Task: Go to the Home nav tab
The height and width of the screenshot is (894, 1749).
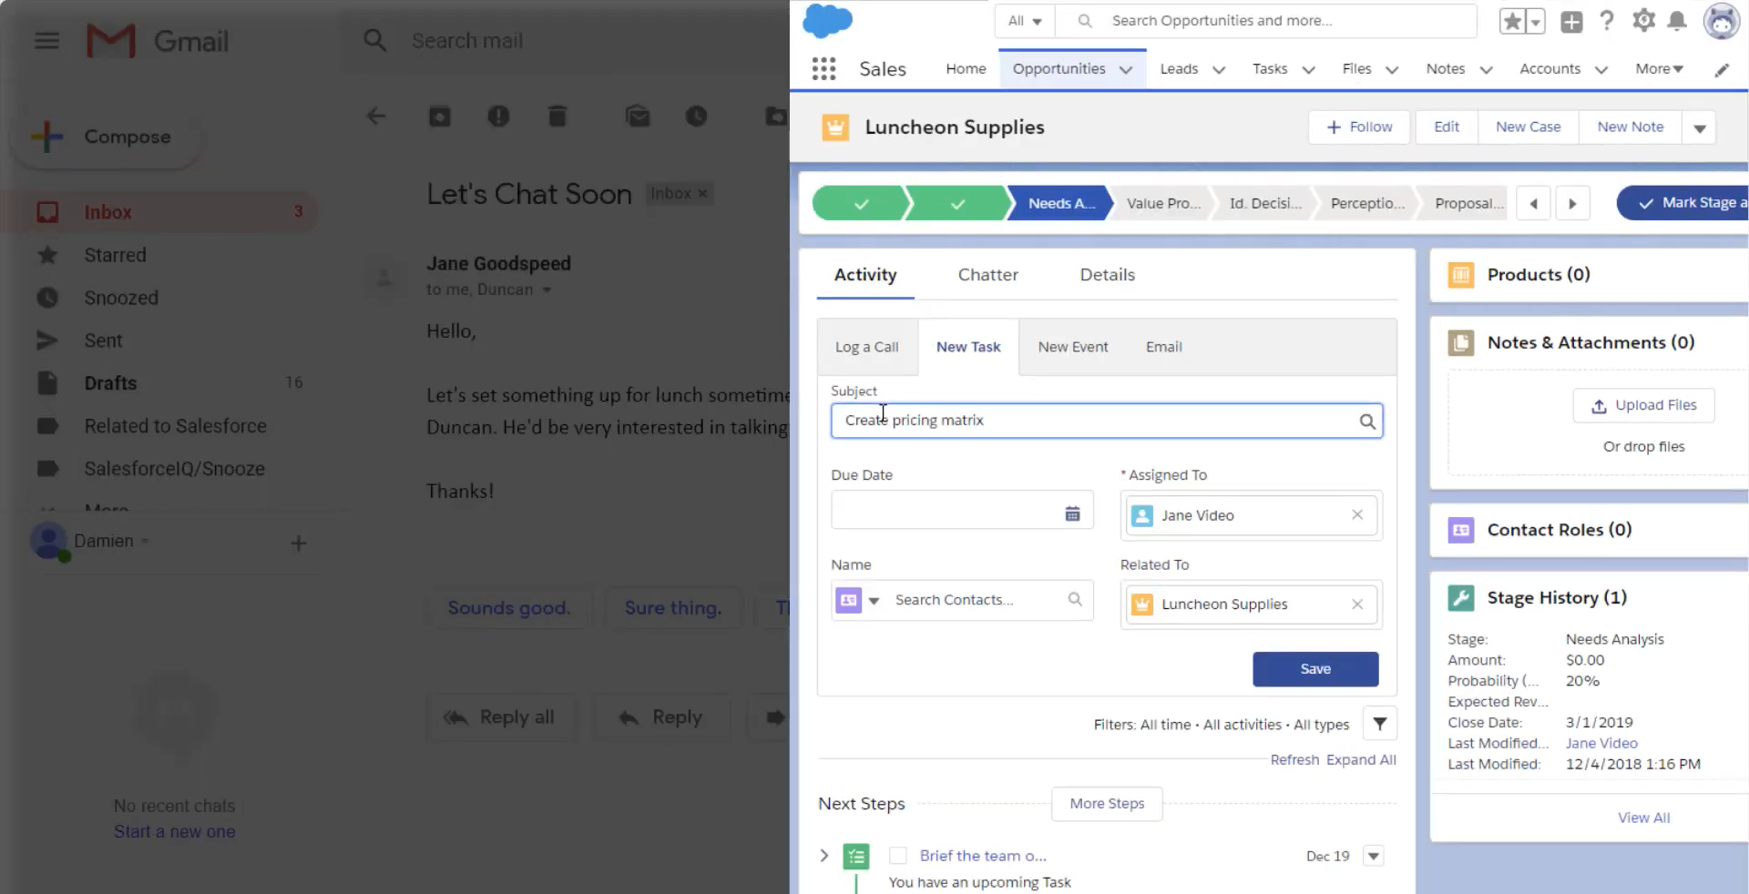Action: click(x=966, y=69)
